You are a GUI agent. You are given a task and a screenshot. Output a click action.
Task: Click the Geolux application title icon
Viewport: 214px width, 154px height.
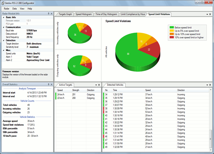coord(3,3)
